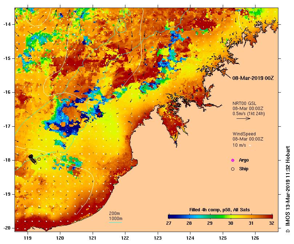Click the latitude label -19
Viewport: 294px width, 244px height.
coord(7,194)
